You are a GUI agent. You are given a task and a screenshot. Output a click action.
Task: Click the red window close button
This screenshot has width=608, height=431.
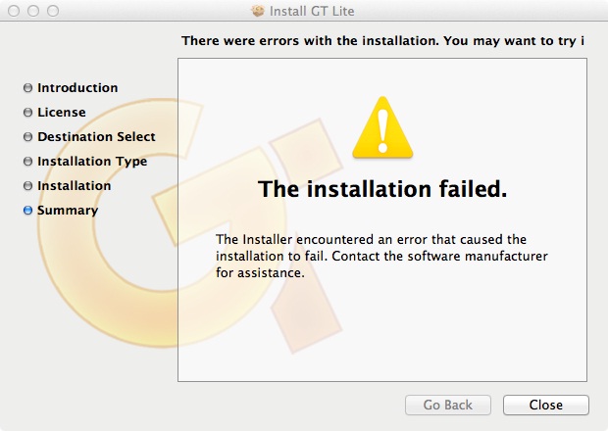point(14,11)
